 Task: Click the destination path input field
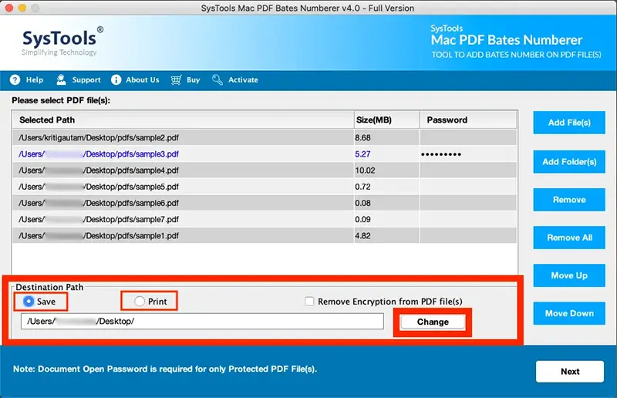[202, 321]
